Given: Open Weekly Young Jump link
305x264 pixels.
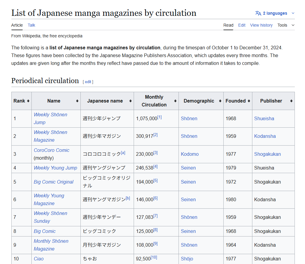Looking at the screenshot, I should coord(55,168).
